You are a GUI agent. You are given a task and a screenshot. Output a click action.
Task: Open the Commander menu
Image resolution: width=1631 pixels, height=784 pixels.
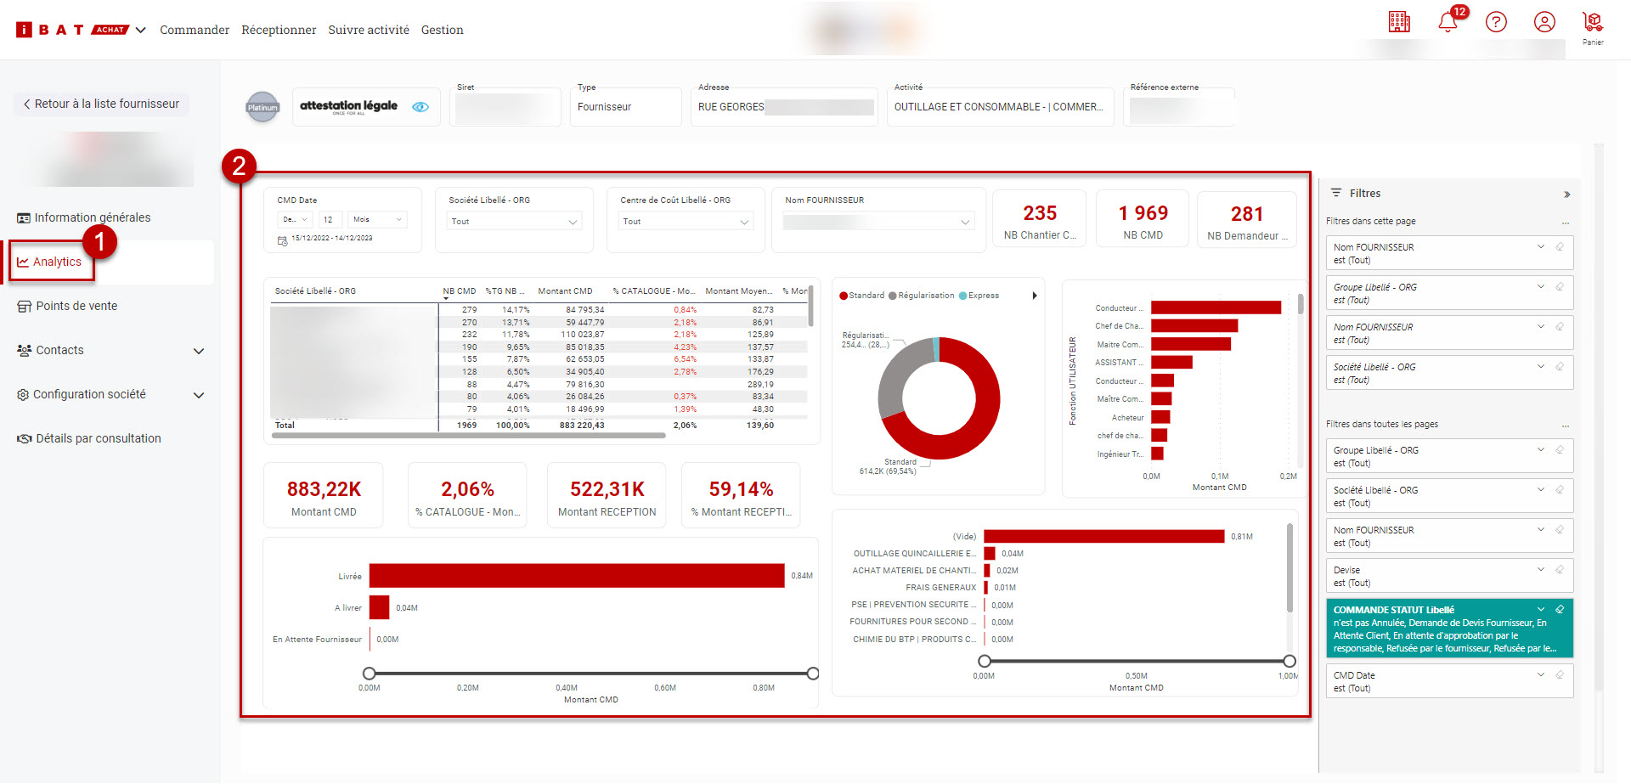(x=195, y=30)
